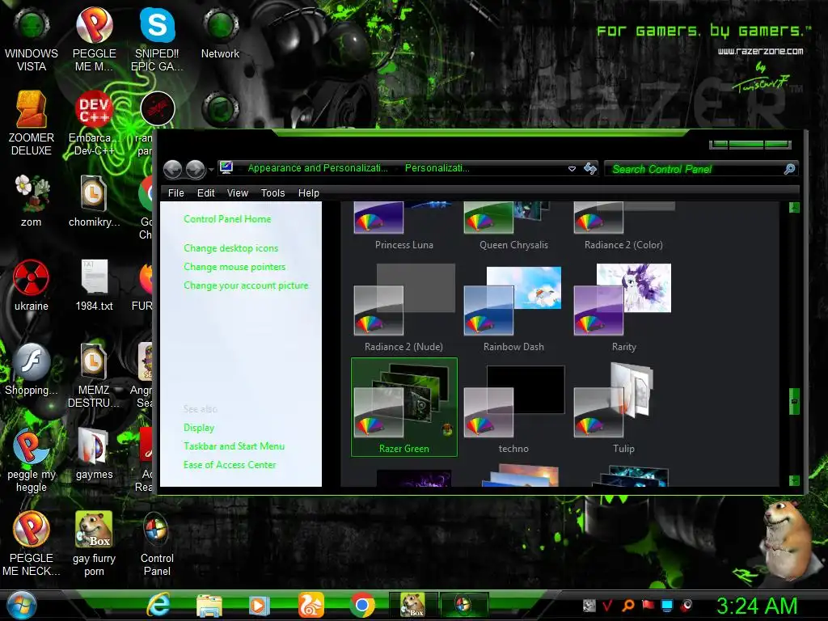Click the scrollbar up arrow in theme list
This screenshot has width=828, height=621.
[x=794, y=207]
